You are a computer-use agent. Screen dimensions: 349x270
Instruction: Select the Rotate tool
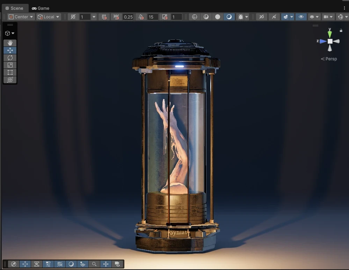click(x=10, y=58)
